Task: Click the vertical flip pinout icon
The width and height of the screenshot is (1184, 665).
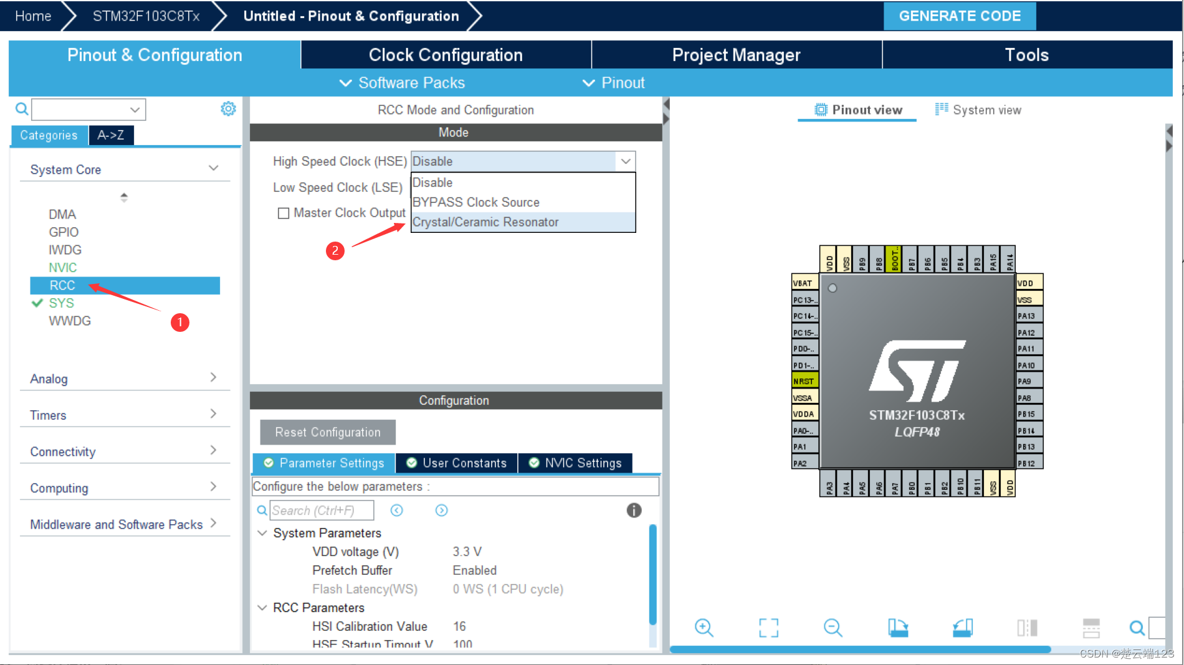Action: [x=1027, y=628]
